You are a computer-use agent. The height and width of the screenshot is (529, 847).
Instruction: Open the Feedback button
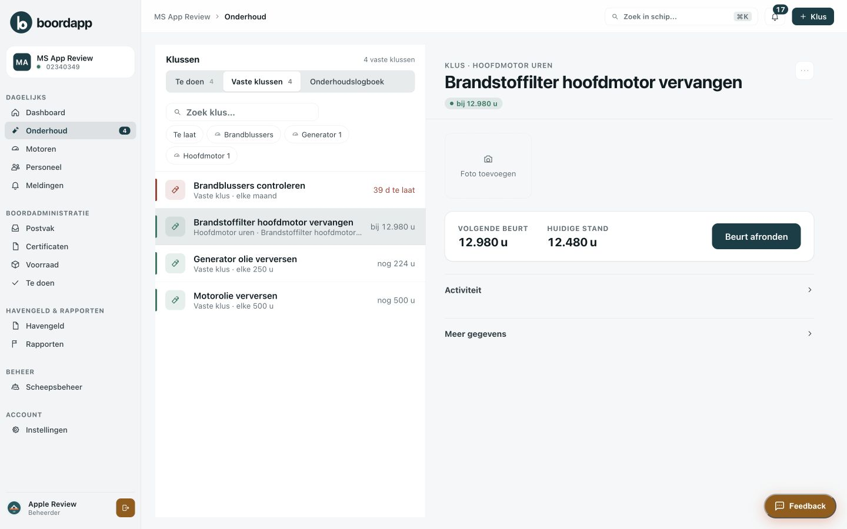click(x=800, y=506)
